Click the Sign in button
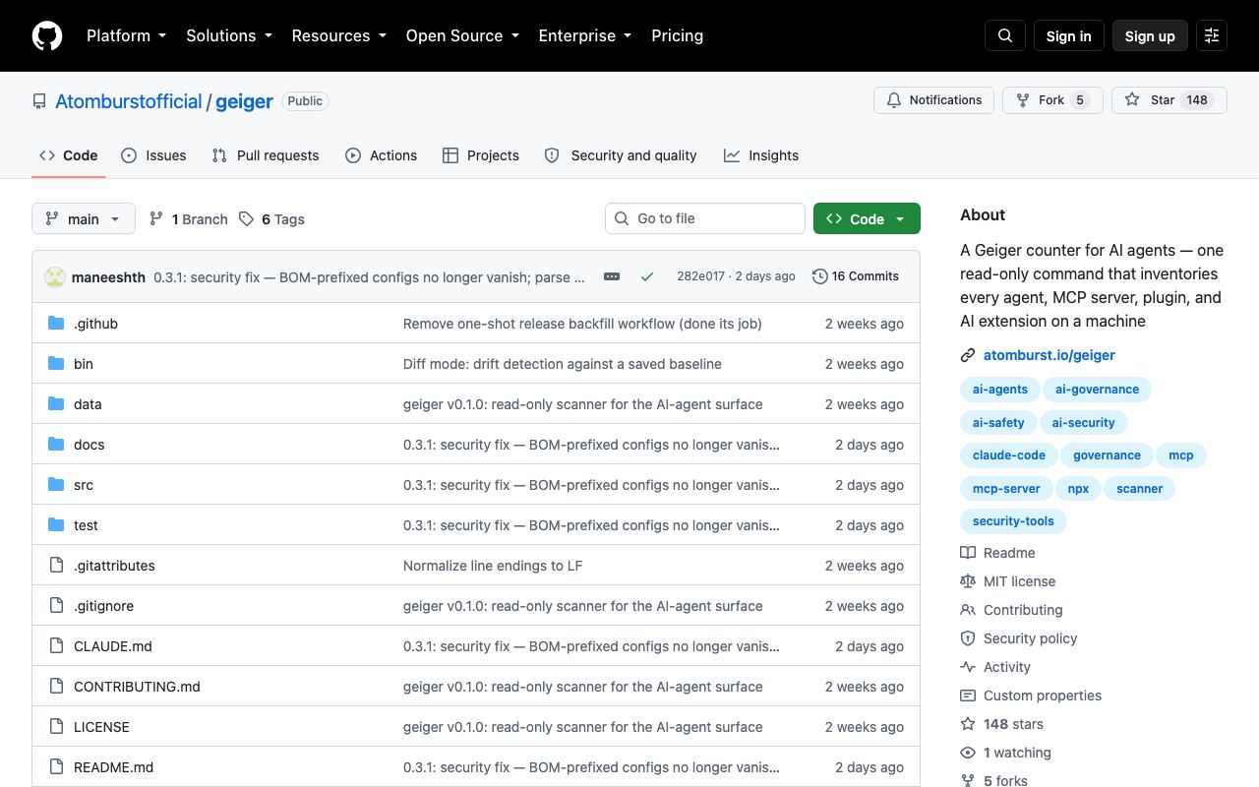The height and width of the screenshot is (787, 1259). pos(1069,35)
